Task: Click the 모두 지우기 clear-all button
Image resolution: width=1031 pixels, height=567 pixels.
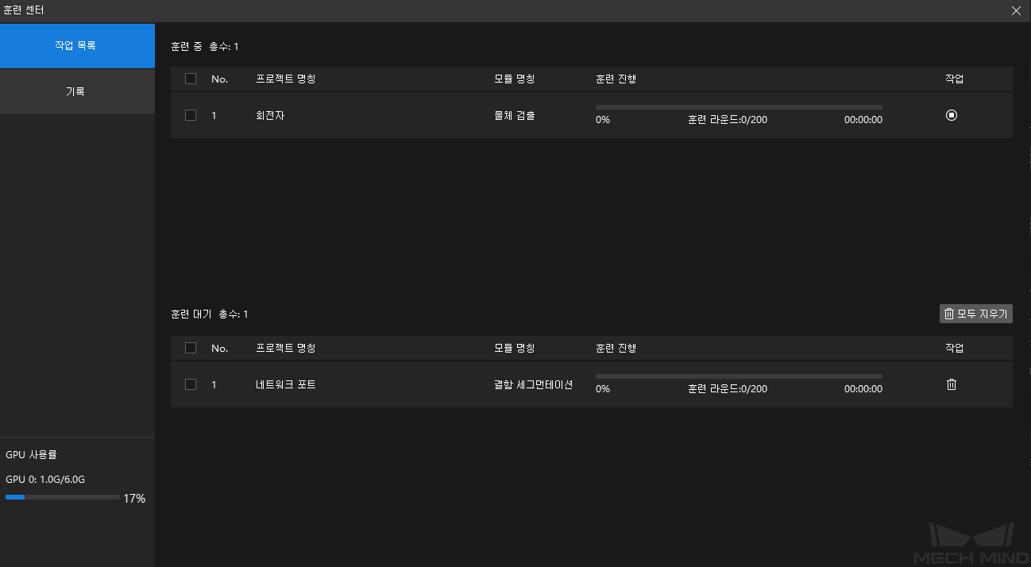Action: coord(975,314)
